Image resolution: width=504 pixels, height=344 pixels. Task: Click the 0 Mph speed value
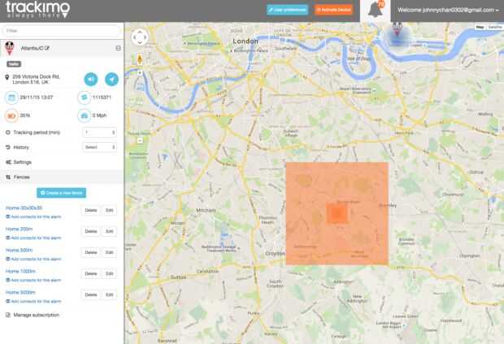(x=99, y=115)
